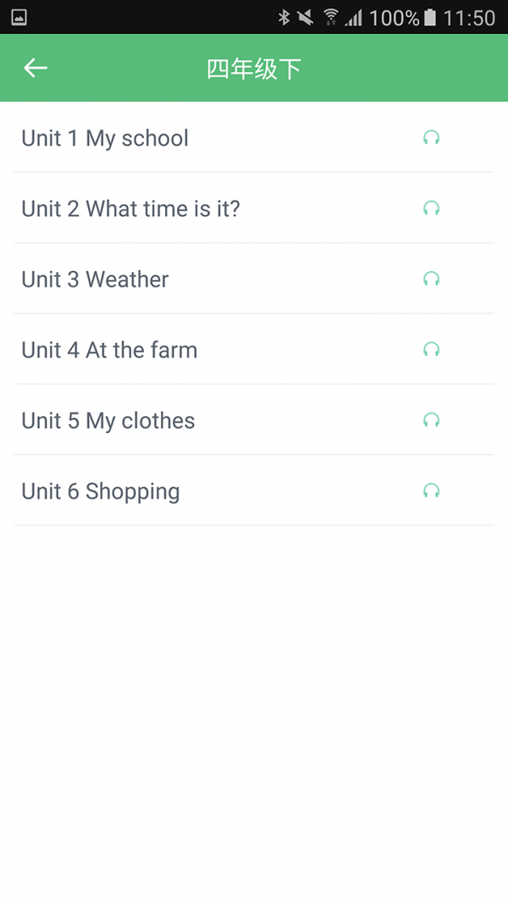Open Unit 2 What time is it?
The width and height of the screenshot is (508, 904).
130,208
